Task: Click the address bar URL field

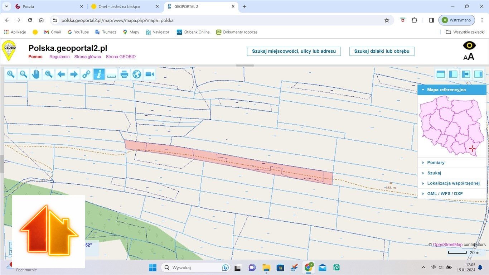Action: tap(222, 20)
